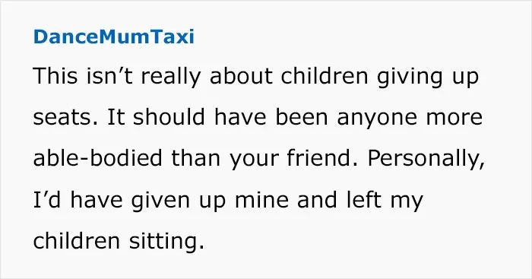The image size is (532, 279).
Task: Click the word "This" starting the comment
Action: (55, 76)
